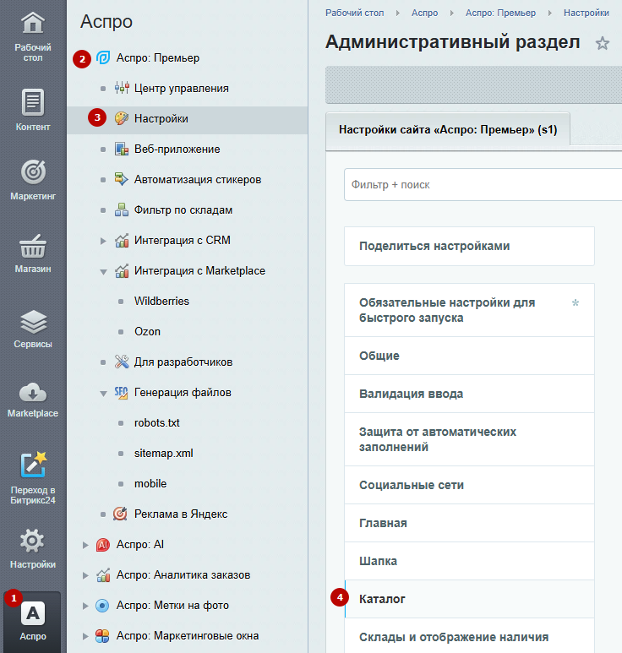Click Поделиться настройками button
This screenshot has height=653, width=622.
click(469, 246)
